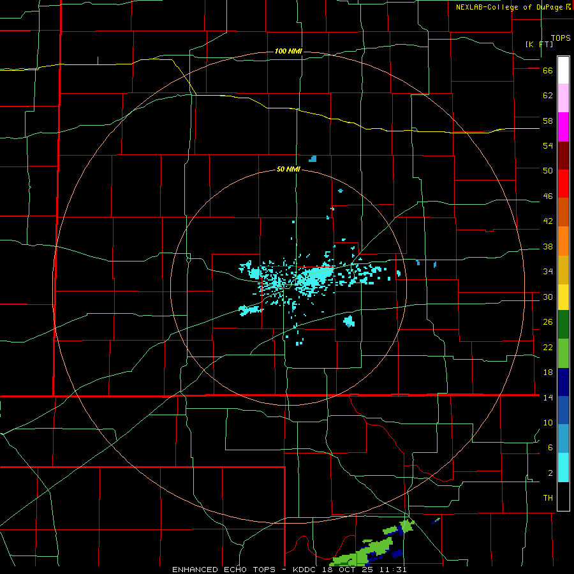Click the 2 scale value
This screenshot has width=574, height=574.
pos(550,473)
